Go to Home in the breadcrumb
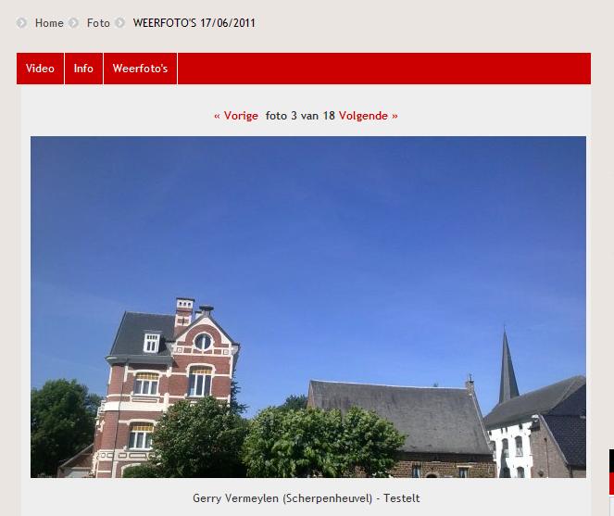 tap(49, 23)
